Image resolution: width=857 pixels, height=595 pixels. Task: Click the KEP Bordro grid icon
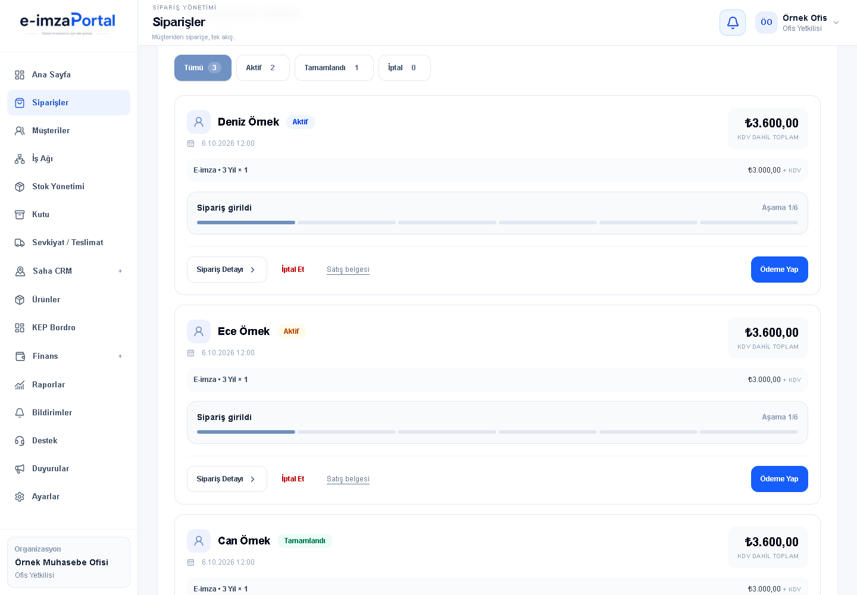tap(20, 328)
